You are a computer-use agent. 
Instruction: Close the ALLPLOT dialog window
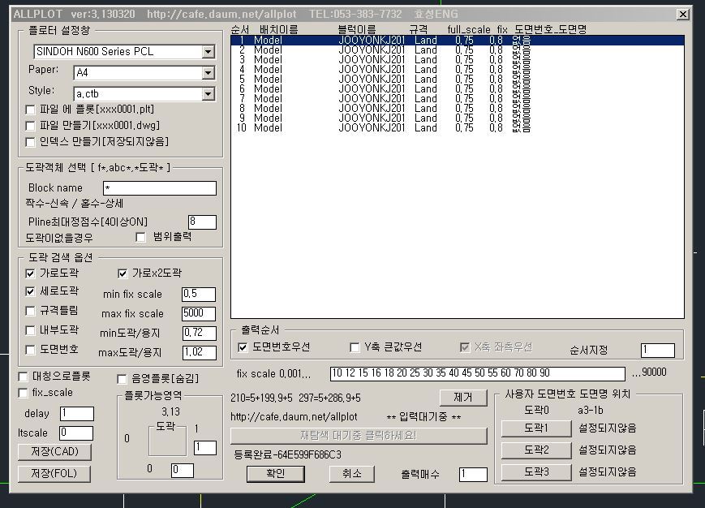click(x=683, y=14)
